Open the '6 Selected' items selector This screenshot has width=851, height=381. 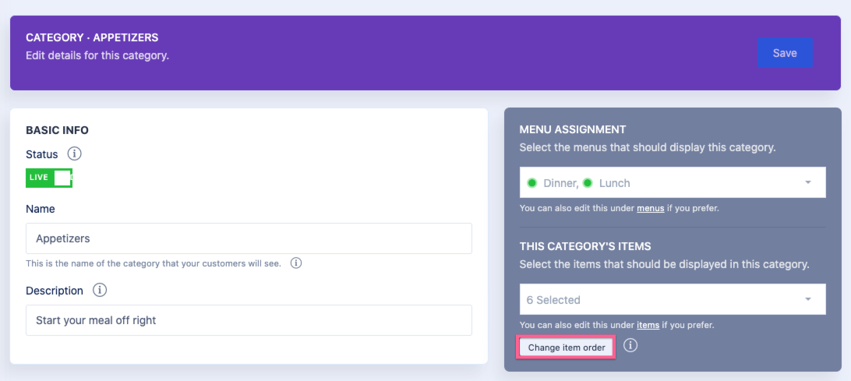tap(662, 300)
